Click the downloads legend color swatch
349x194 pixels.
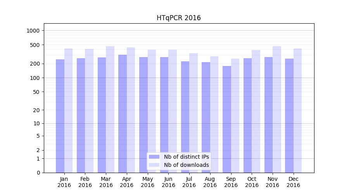click(154, 165)
